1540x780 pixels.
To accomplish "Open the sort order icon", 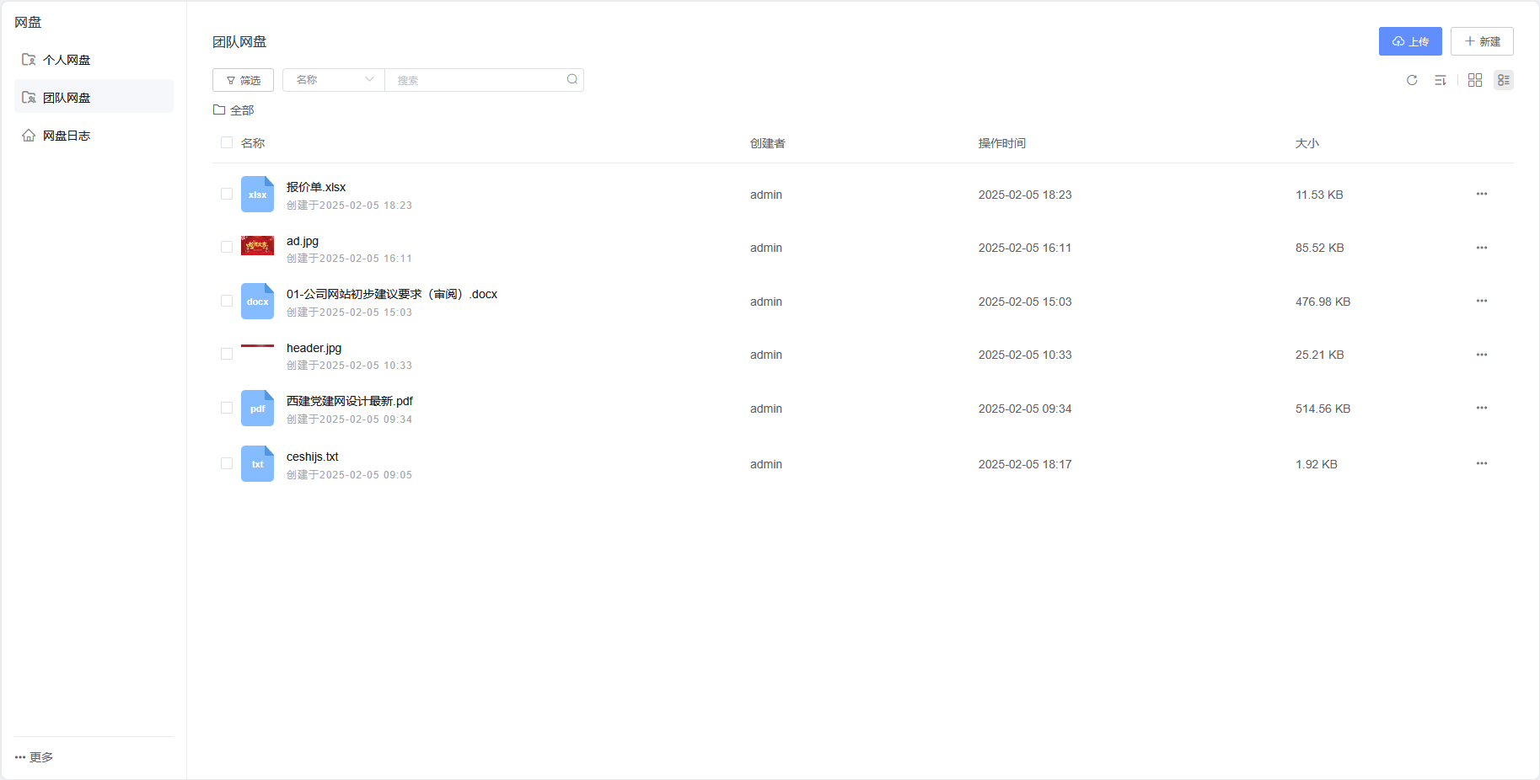I will (1441, 80).
